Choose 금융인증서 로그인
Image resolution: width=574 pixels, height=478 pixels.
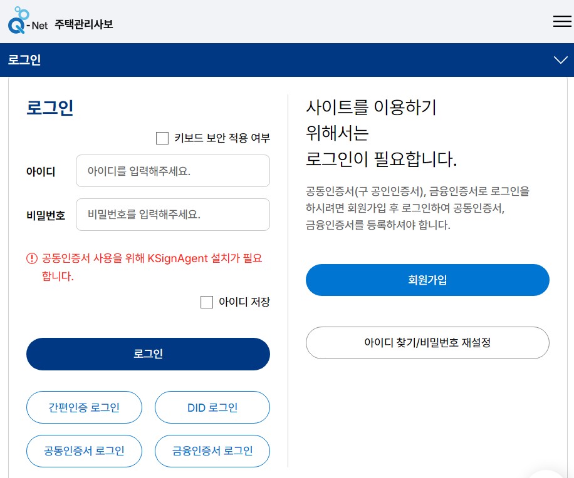(x=212, y=451)
